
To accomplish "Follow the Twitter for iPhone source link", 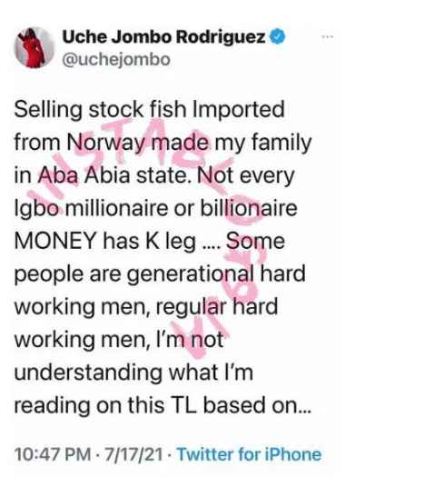I will coord(249,454).
